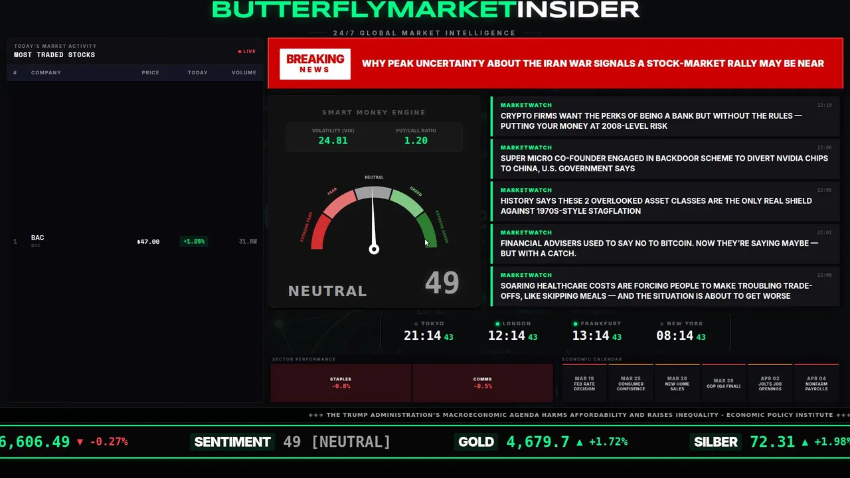Click the GOLD label in bottom ticker
Screen dimensions: 850x478
click(476, 442)
